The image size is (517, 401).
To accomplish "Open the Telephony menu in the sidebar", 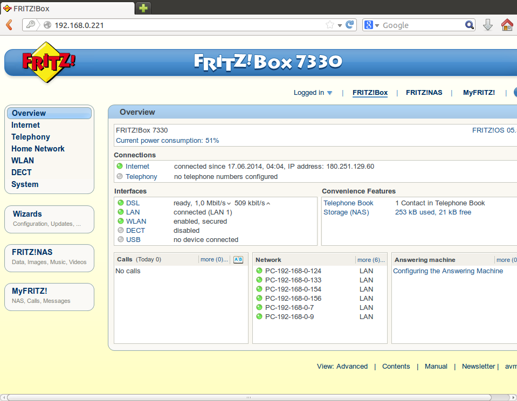I will [31, 137].
